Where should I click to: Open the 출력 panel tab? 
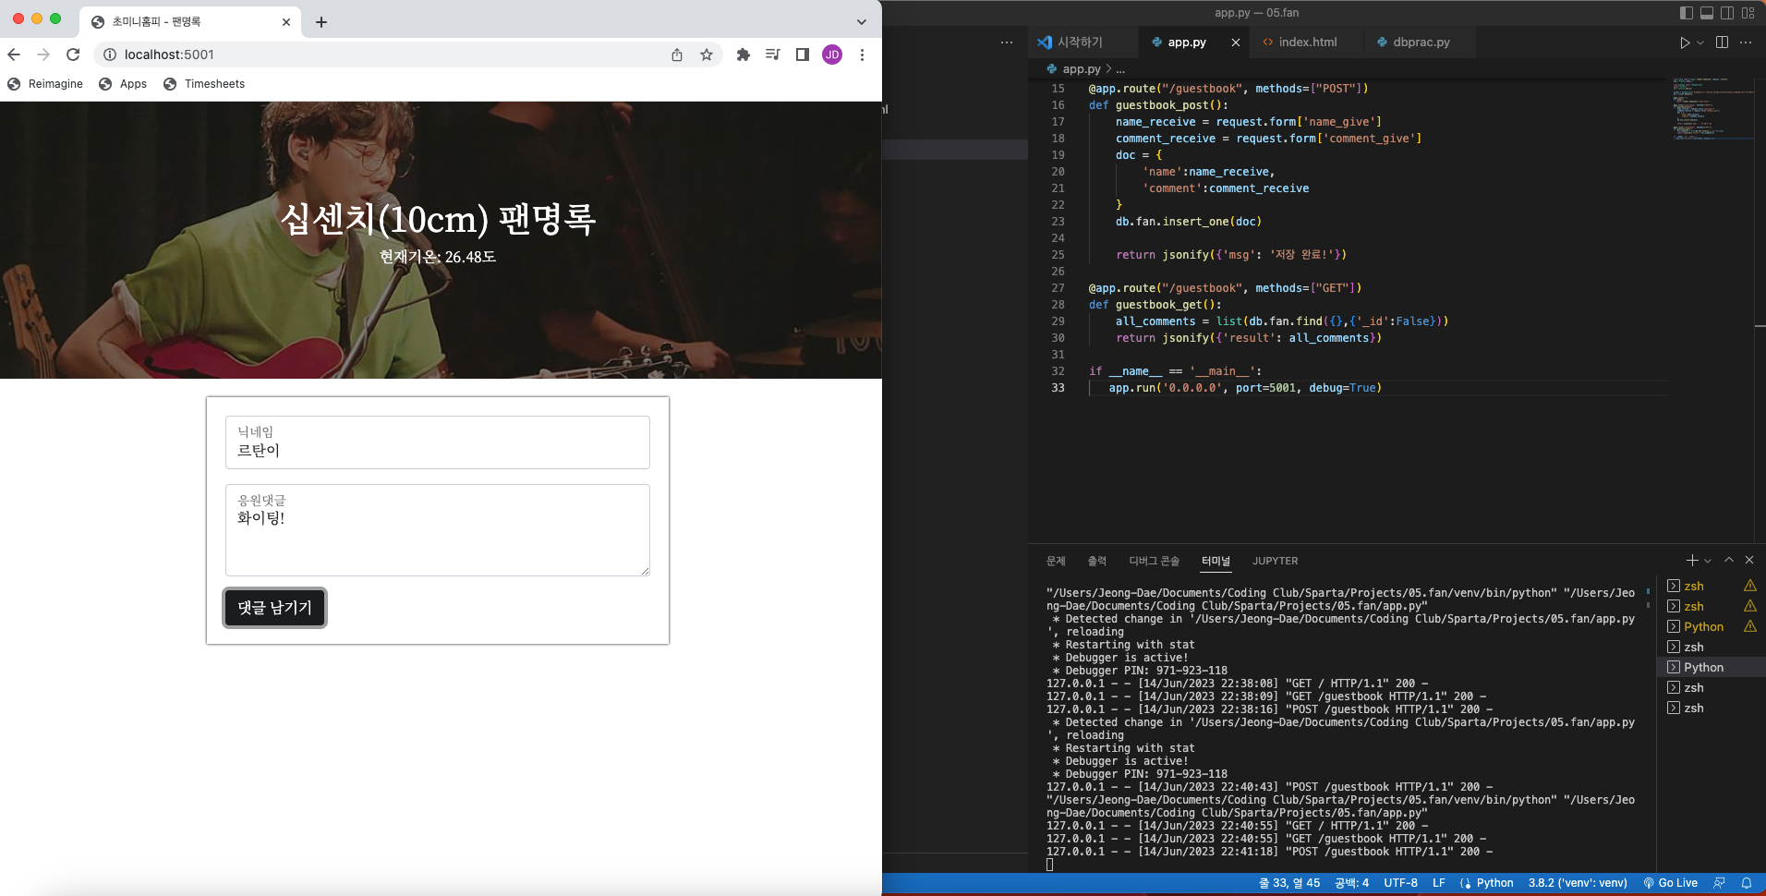tap(1097, 561)
